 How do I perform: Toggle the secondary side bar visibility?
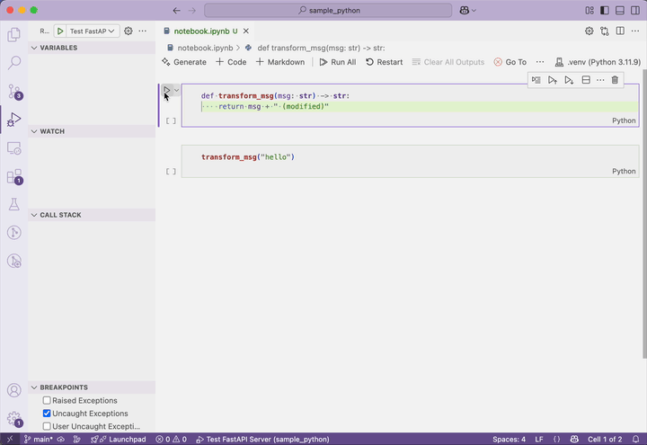coord(635,10)
